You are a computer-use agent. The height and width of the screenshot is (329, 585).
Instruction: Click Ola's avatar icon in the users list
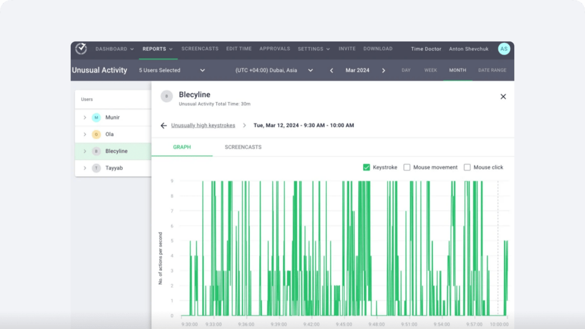(x=96, y=134)
